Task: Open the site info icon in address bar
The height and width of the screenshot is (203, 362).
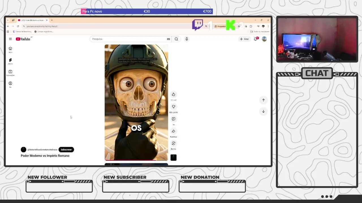Action: pos(24,26)
